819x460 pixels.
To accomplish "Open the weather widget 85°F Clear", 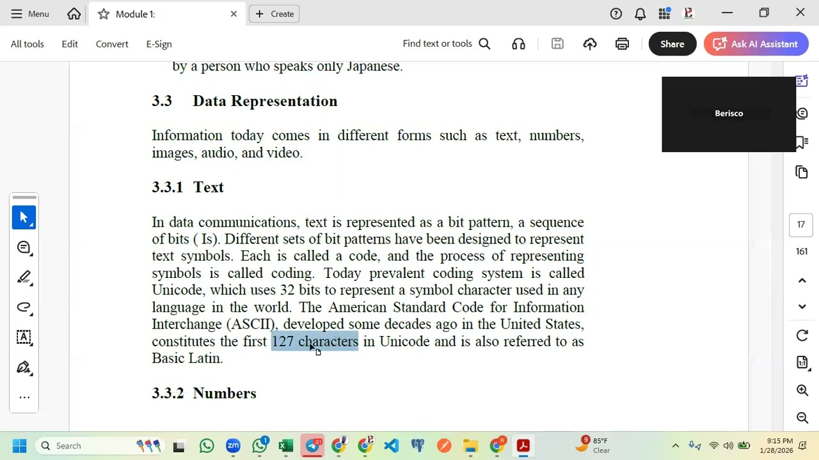I will [x=593, y=445].
